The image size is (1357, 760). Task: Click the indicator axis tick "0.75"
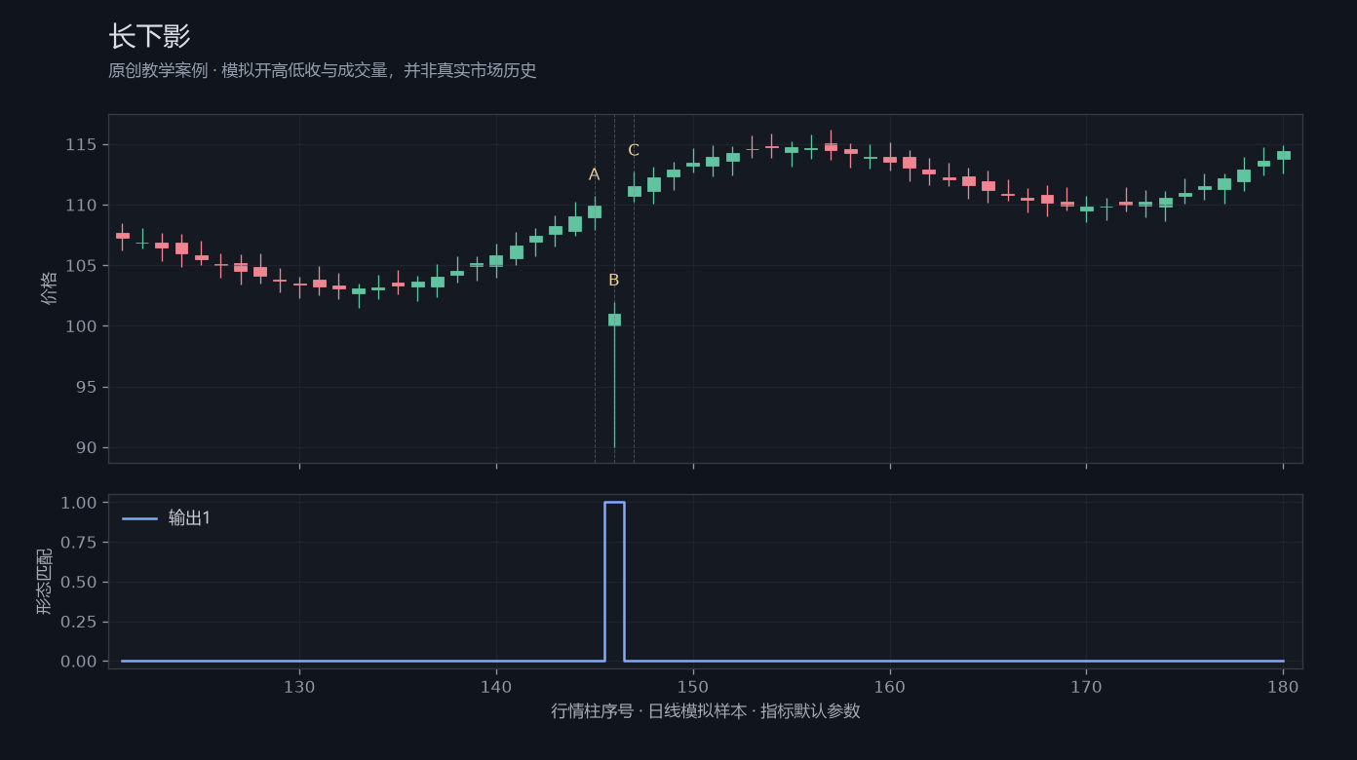(78, 543)
